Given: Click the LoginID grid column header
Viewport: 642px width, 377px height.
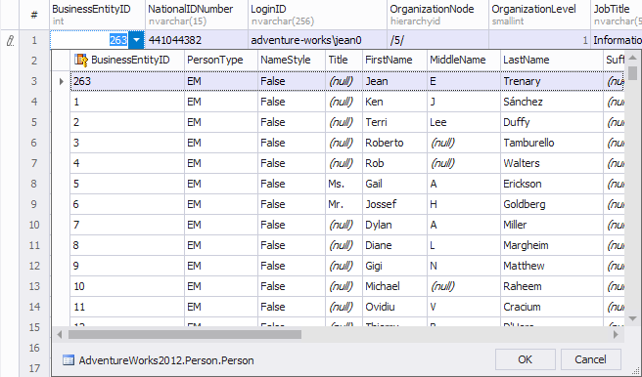Looking at the screenshot, I should (x=318, y=15).
